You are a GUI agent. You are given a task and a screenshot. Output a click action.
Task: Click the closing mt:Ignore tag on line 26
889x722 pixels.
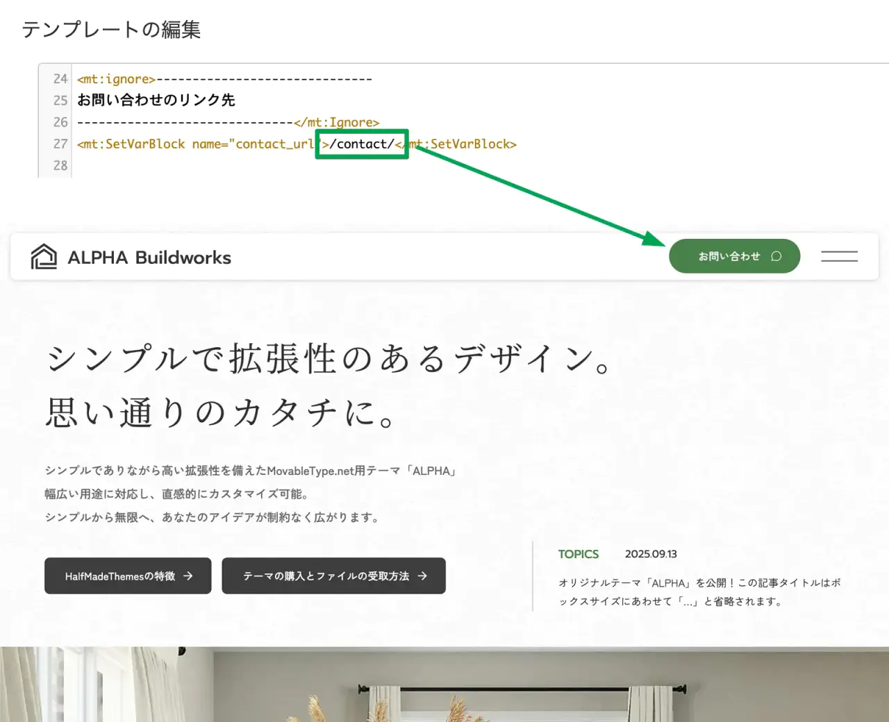click(x=336, y=123)
